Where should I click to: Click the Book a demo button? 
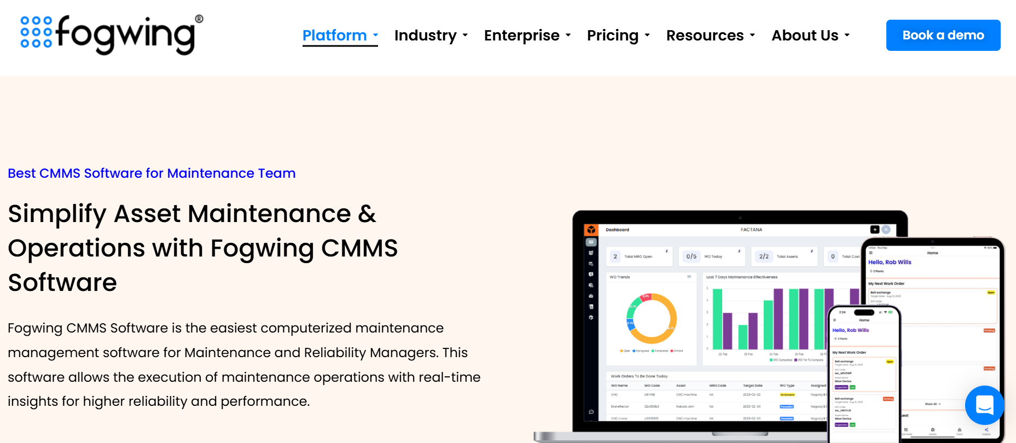pyautogui.click(x=943, y=35)
